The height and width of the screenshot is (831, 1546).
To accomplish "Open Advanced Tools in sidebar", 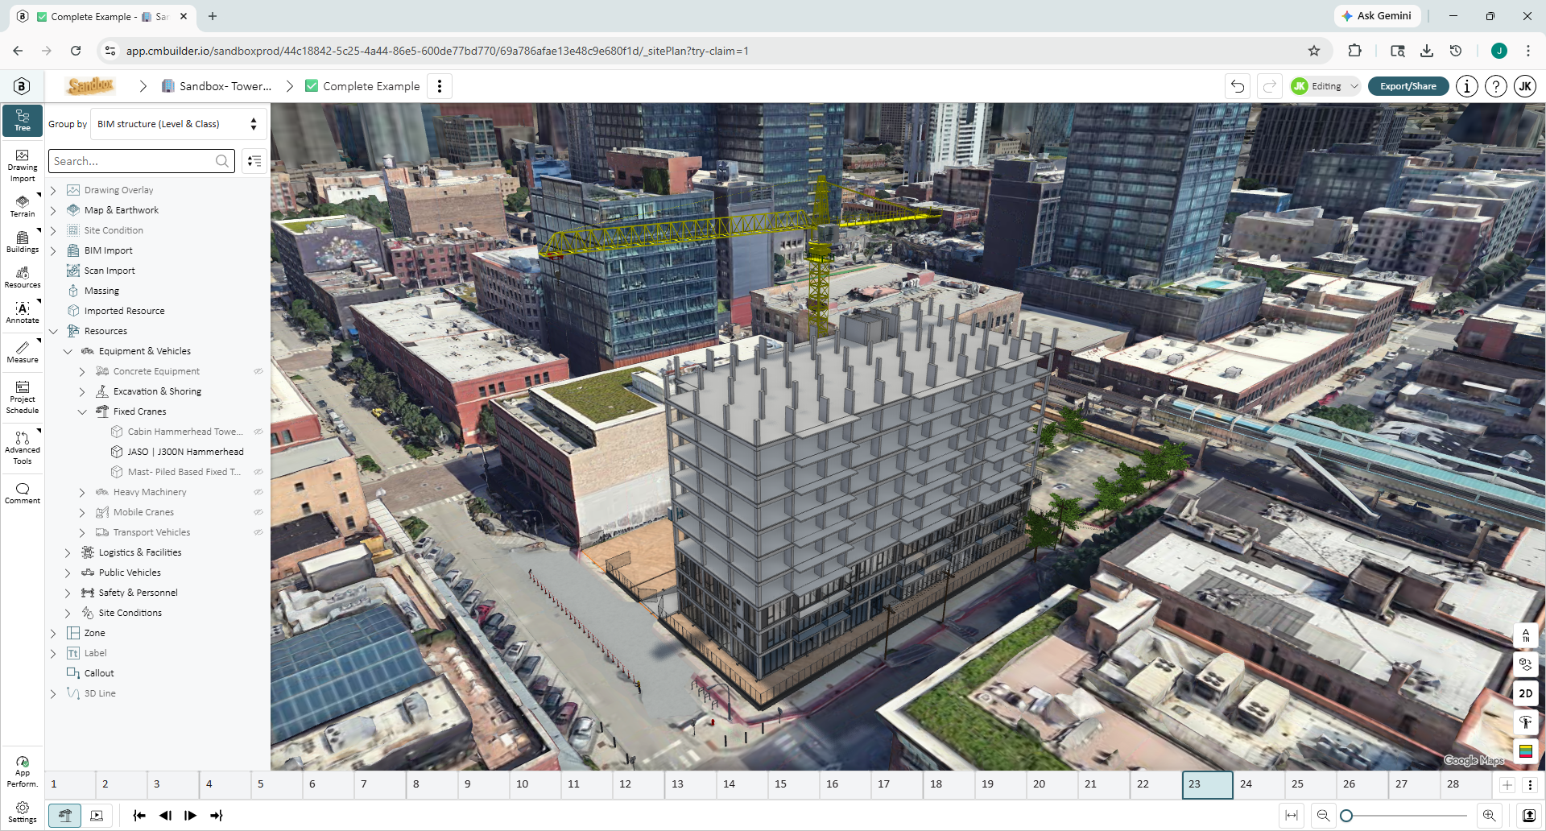I will [x=23, y=448].
